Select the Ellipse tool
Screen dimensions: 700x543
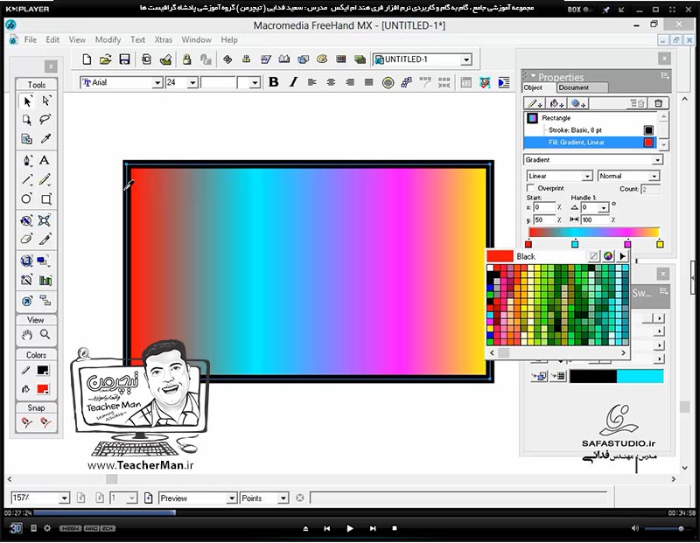click(27, 198)
